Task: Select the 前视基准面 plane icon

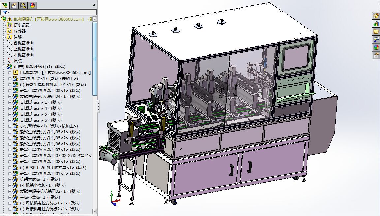Action: [10, 43]
